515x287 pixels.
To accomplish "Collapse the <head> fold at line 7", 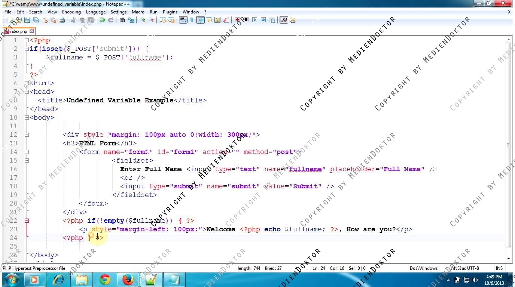I will tap(27, 92).
